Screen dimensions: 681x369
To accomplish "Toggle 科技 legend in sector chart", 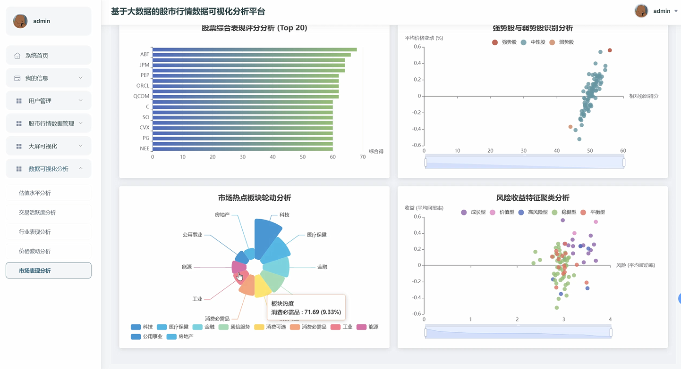I will click(x=142, y=327).
